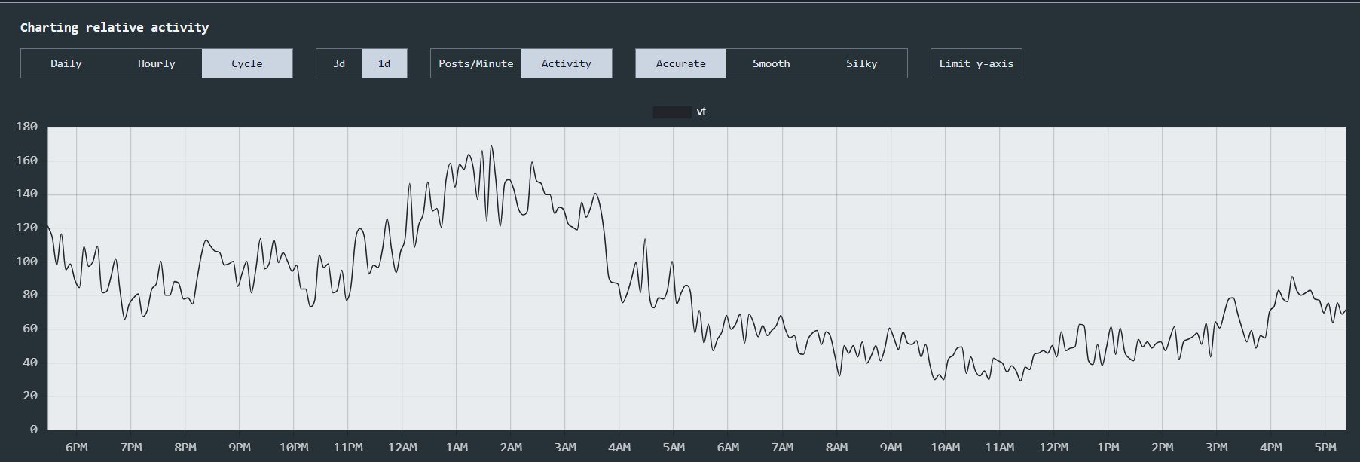The height and width of the screenshot is (462, 1360).
Task: Click the 20 y-axis value
Action: point(30,396)
